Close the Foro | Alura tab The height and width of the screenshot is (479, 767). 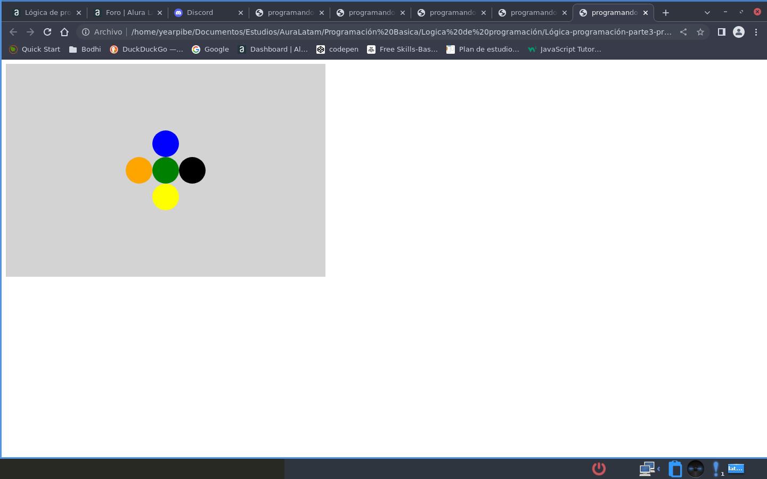pyautogui.click(x=160, y=12)
